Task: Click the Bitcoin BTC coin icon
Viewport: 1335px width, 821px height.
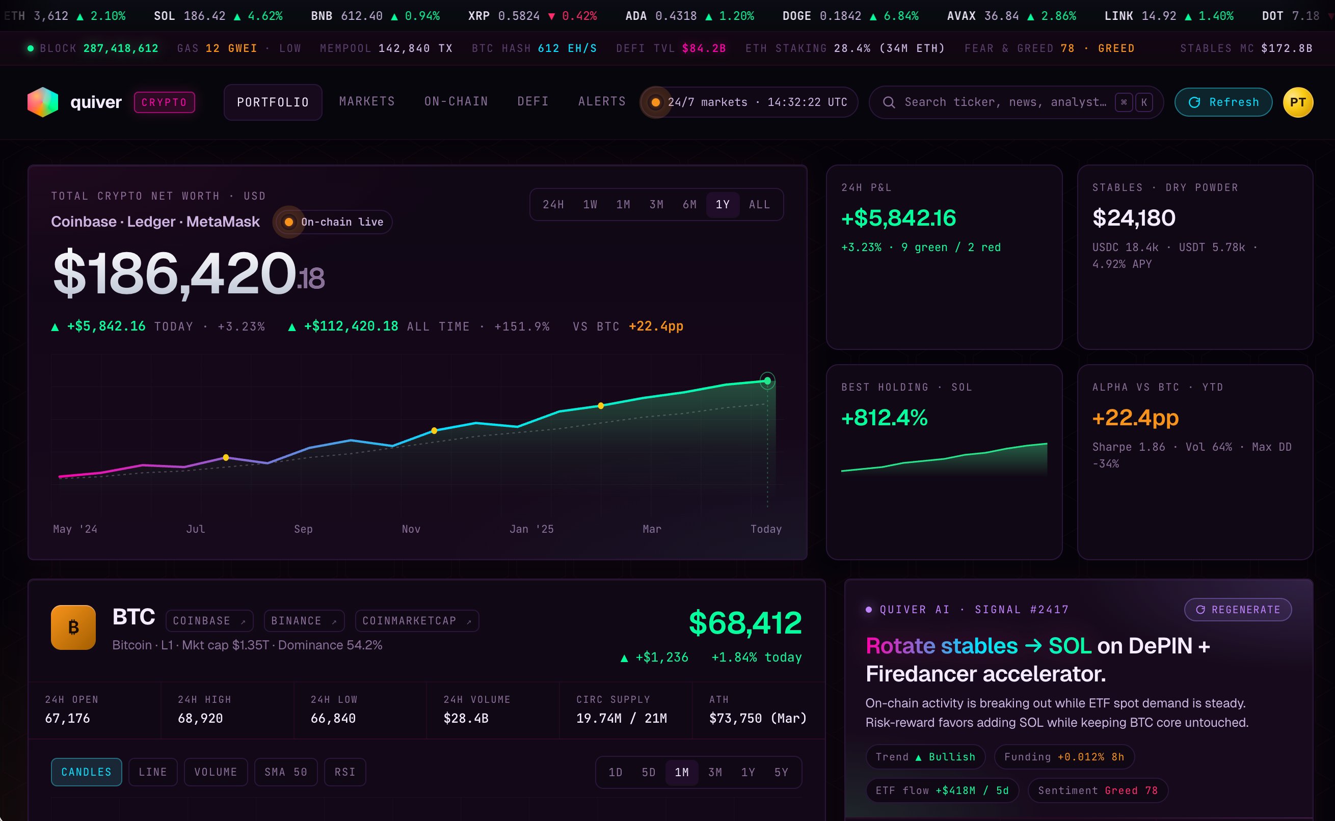Action: coord(73,627)
